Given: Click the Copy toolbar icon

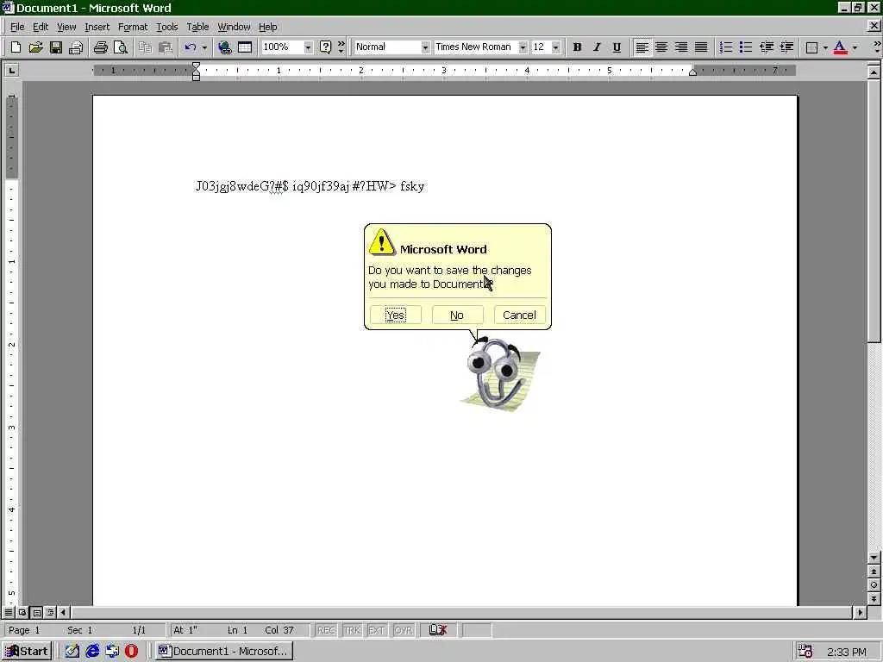Looking at the screenshot, I should tap(145, 47).
